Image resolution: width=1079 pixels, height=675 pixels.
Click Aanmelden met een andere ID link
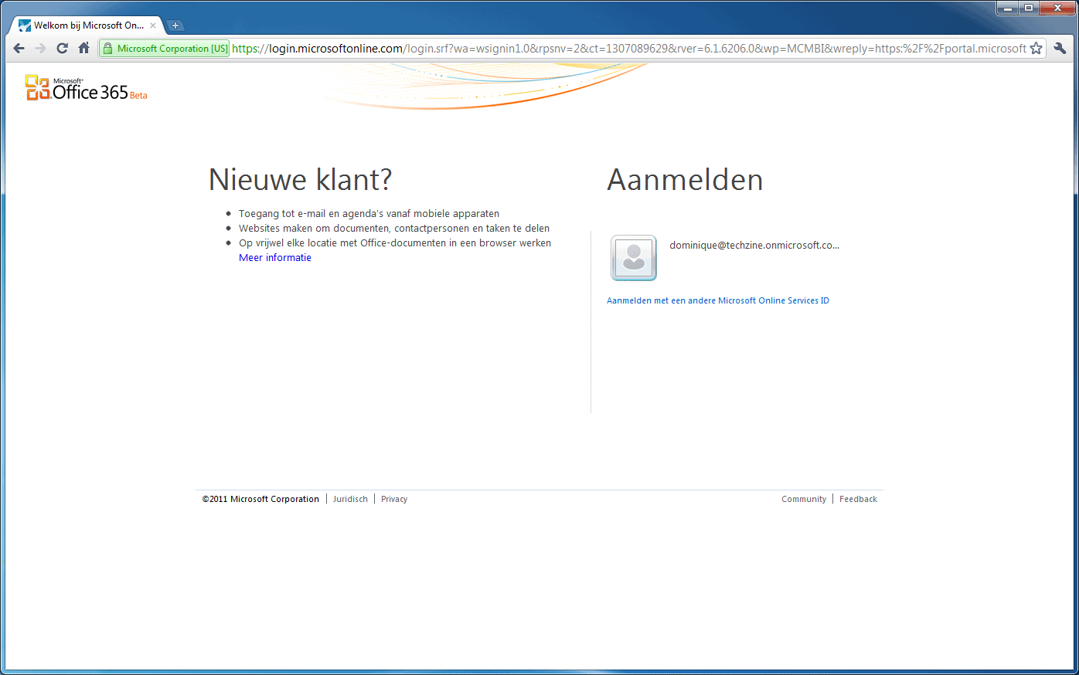click(717, 300)
